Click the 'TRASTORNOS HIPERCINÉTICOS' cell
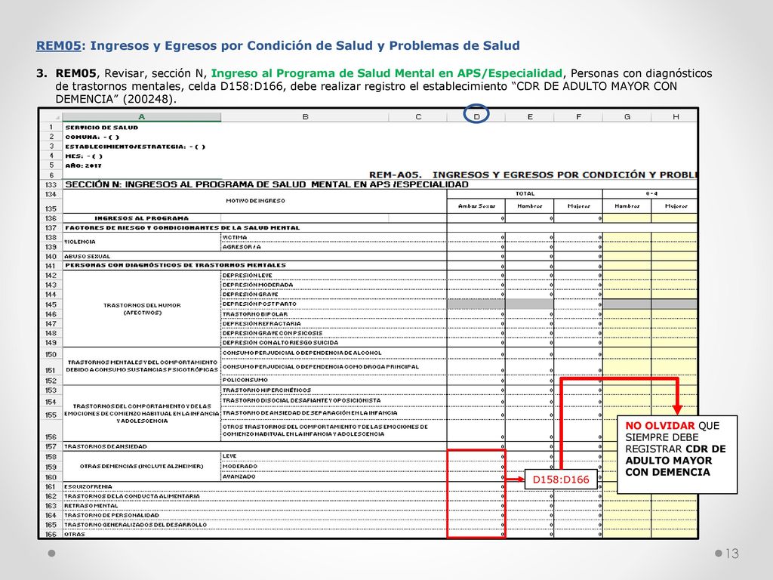Screen dimensions: 773x580 tap(334, 390)
